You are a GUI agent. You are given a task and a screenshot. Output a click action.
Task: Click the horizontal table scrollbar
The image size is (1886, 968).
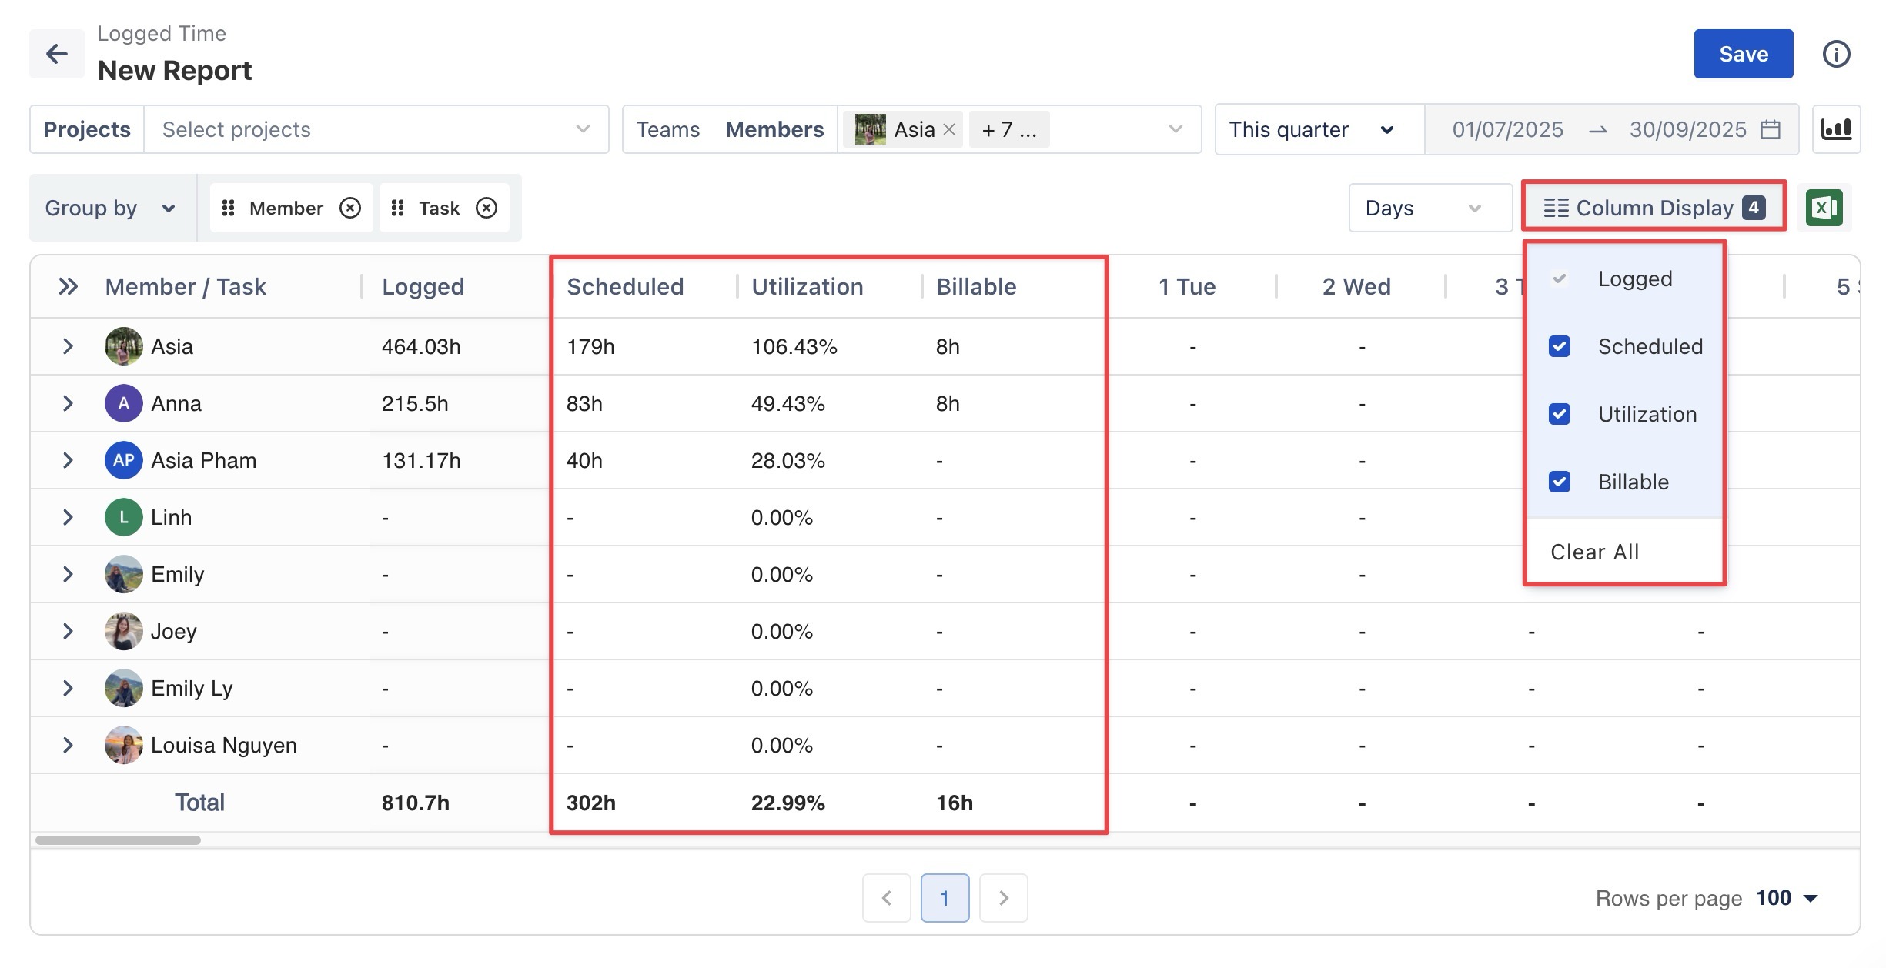point(118,840)
